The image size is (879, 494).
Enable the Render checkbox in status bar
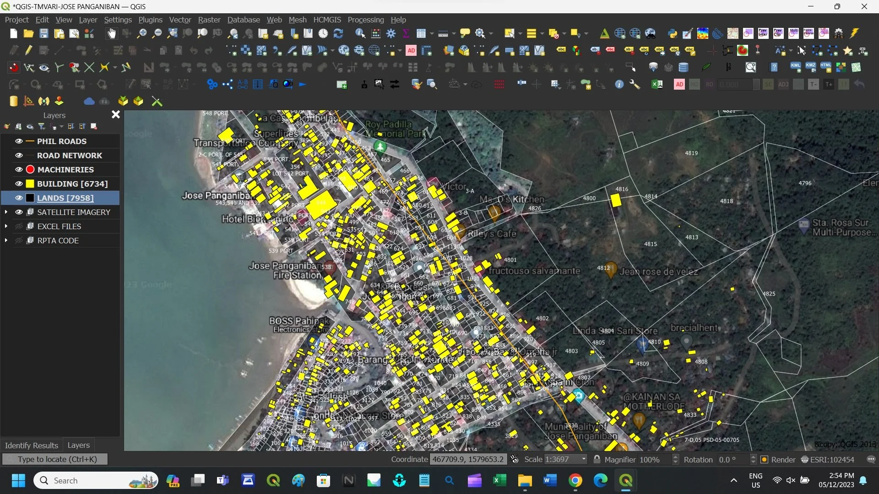(764, 460)
